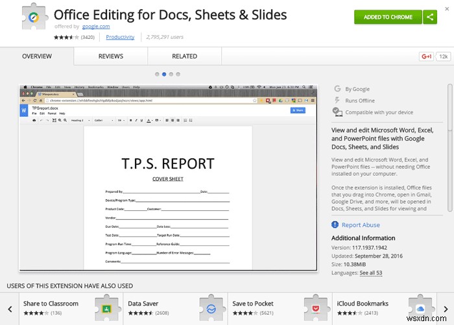Close the extension details overlay
Screen dimensions: 454x325
447,9
